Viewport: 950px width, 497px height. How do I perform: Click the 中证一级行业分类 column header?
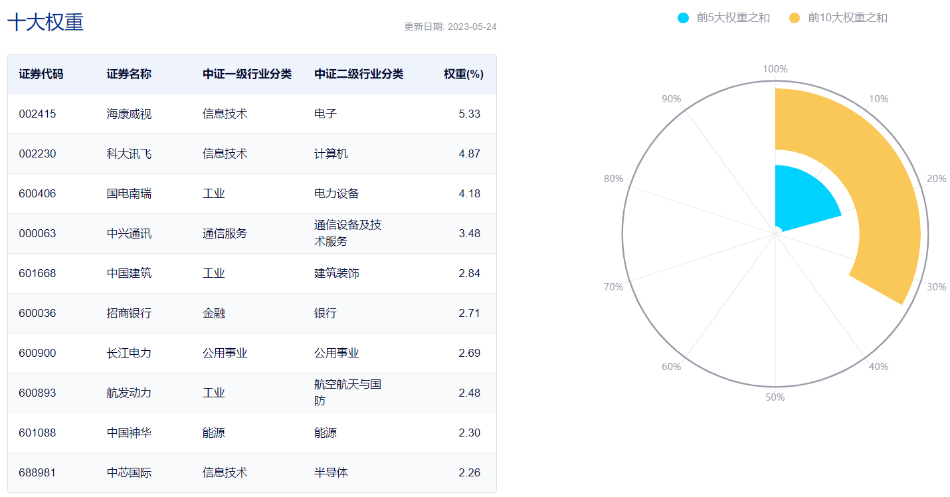pyautogui.click(x=247, y=74)
